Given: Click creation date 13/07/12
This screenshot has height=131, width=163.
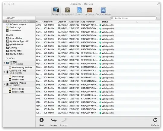Looking at the screenshot, I should 62,64.
